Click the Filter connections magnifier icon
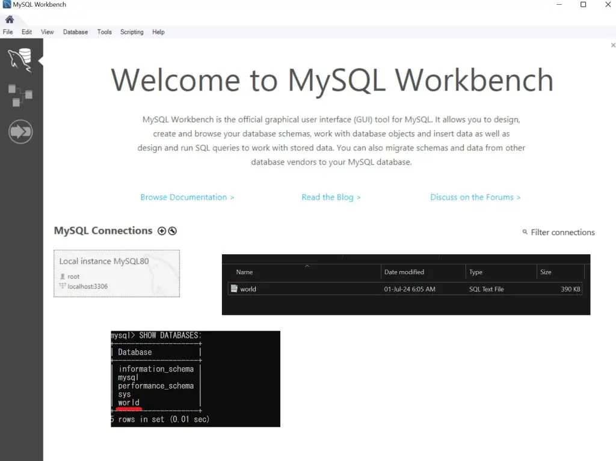This screenshot has width=616, height=461. (x=525, y=232)
